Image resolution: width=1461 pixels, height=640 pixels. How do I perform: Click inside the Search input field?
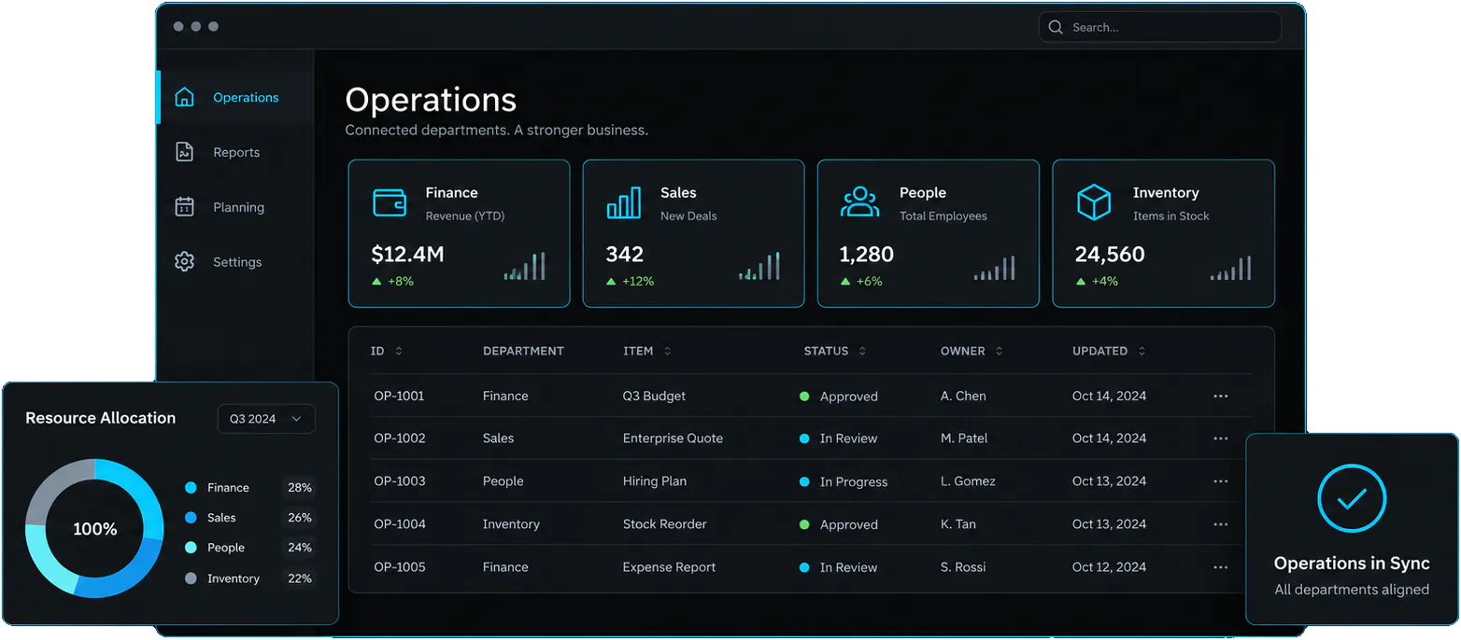[x=1159, y=27]
